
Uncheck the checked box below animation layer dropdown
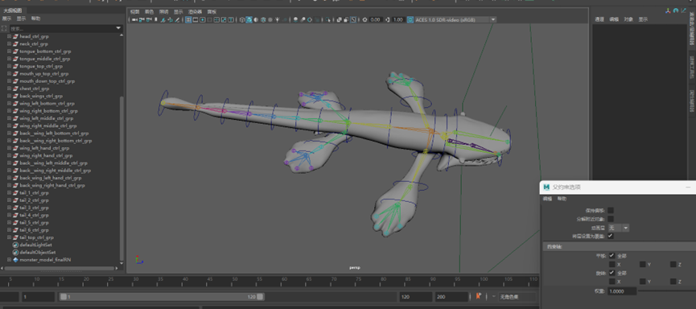611,237
